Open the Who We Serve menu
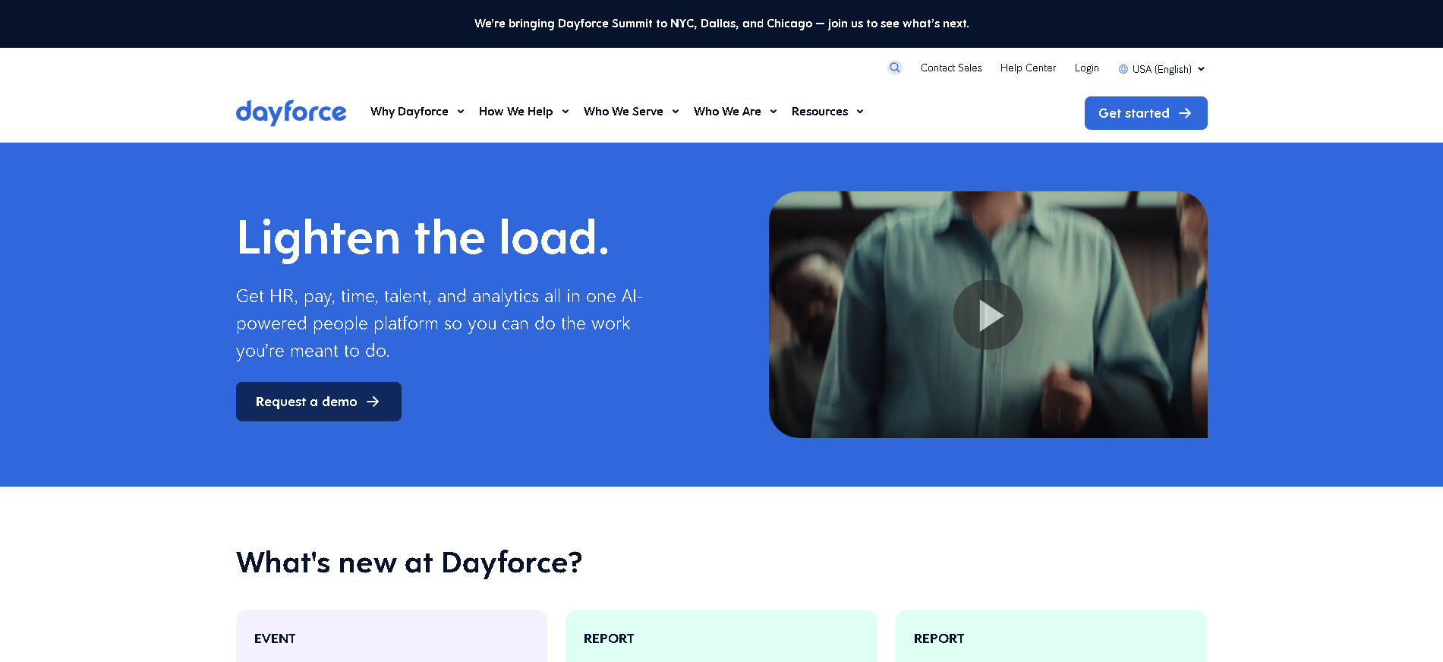 (623, 112)
